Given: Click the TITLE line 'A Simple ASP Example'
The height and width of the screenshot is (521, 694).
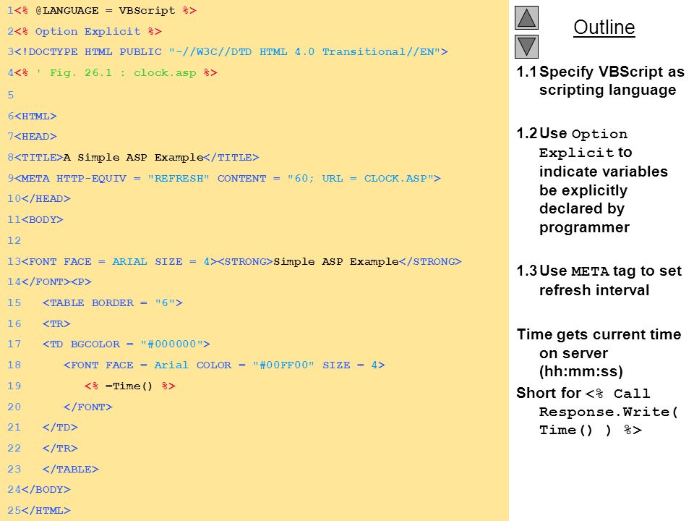Looking at the screenshot, I should [133, 157].
